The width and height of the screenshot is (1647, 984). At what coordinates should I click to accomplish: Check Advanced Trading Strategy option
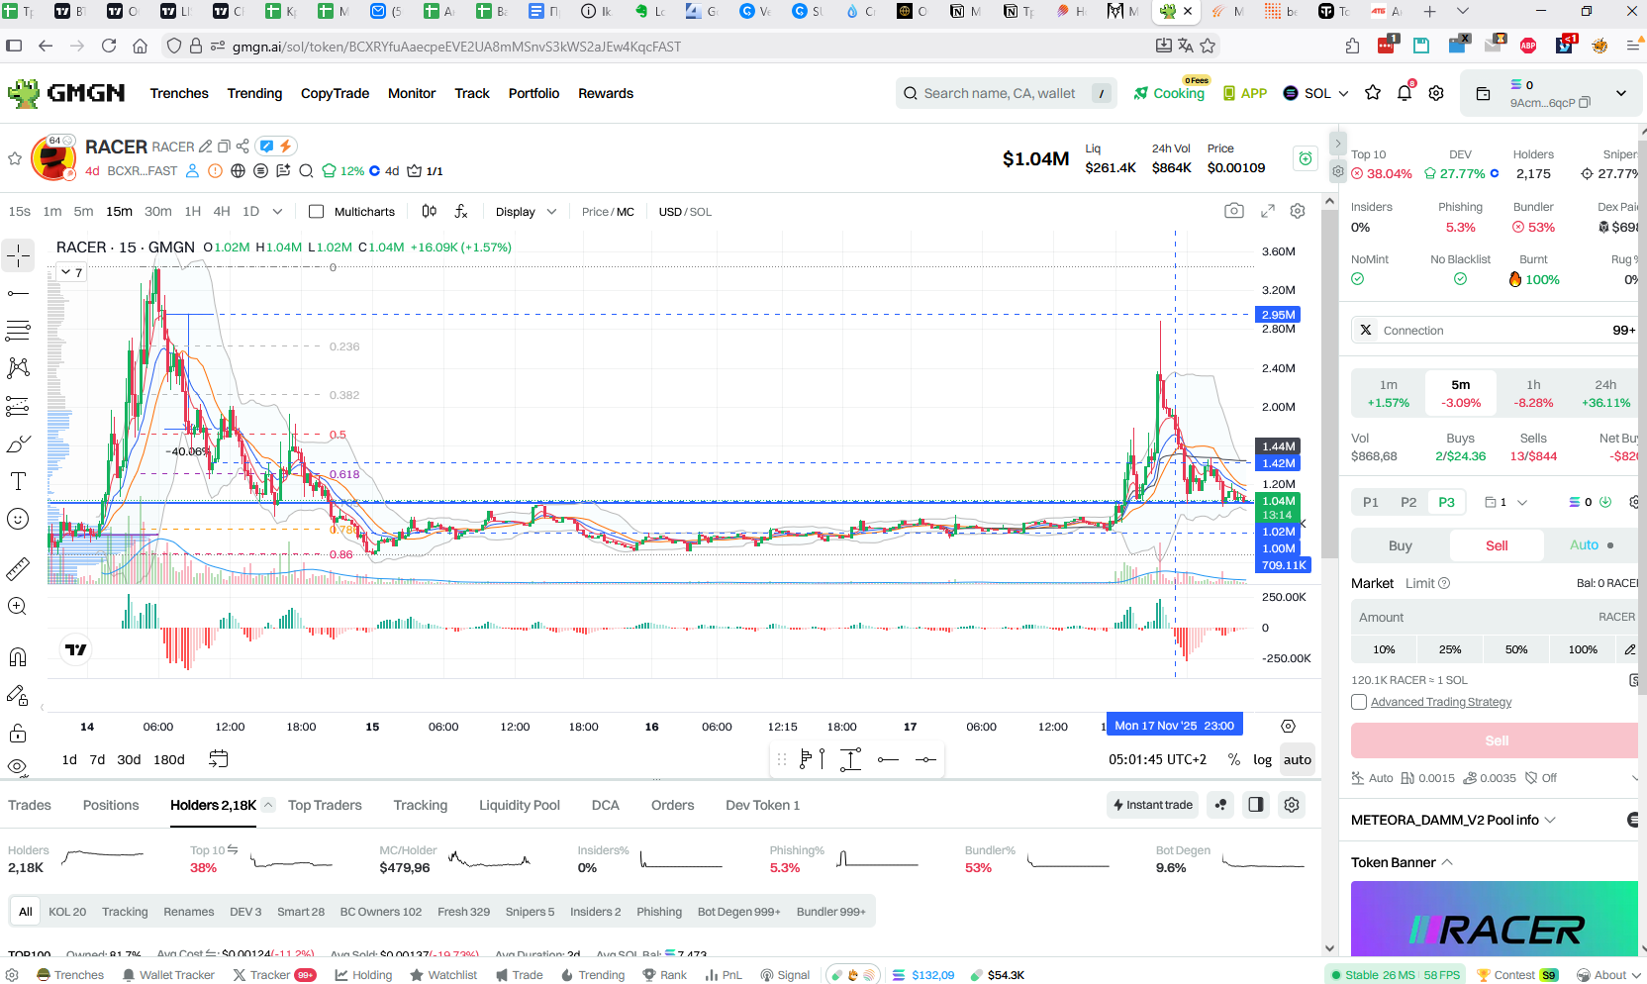[x=1359, y=702]
